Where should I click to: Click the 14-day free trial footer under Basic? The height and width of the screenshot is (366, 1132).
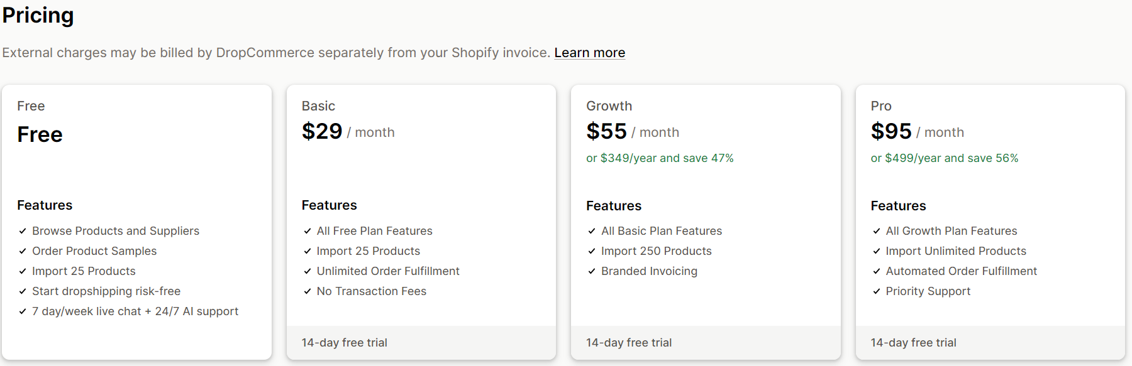(344, 343)
